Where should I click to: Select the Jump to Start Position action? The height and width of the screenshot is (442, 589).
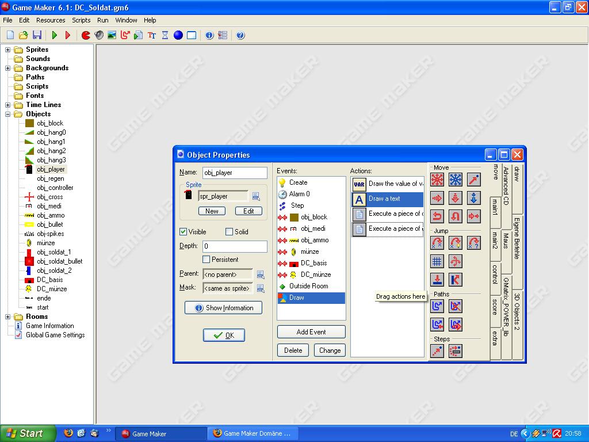[x=456, y=243]
